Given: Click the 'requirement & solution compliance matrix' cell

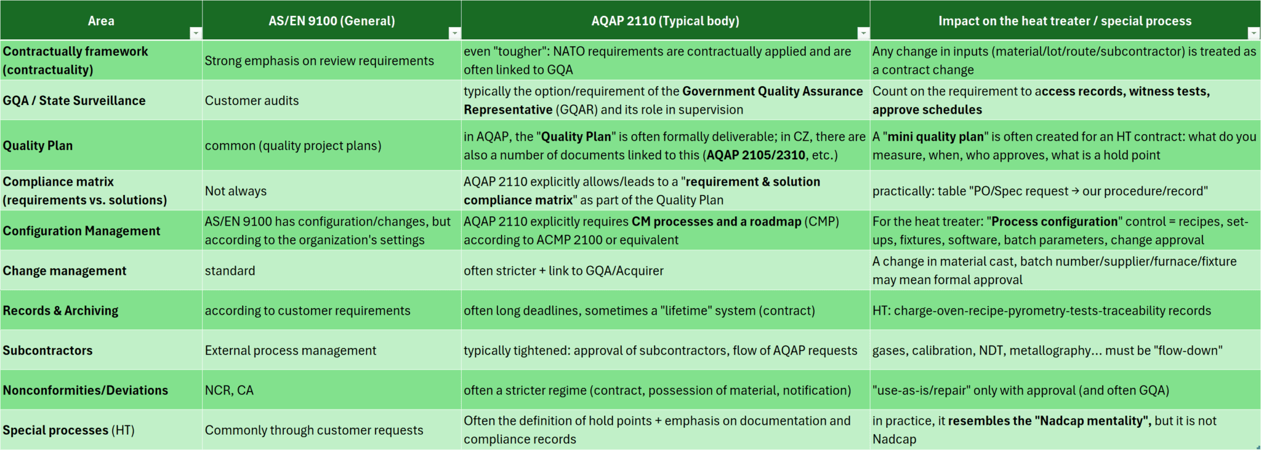Looking at the screenshot, I should point(666,191).
